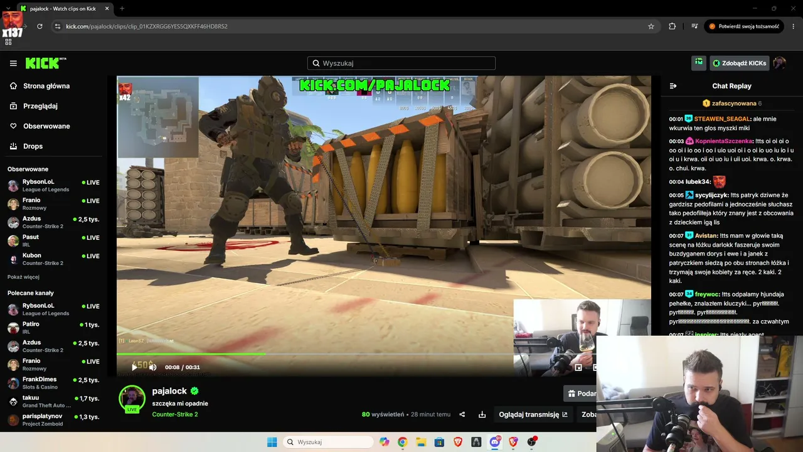Open File Explorer from the taskbar
The image size is (803, 452).
421,442
